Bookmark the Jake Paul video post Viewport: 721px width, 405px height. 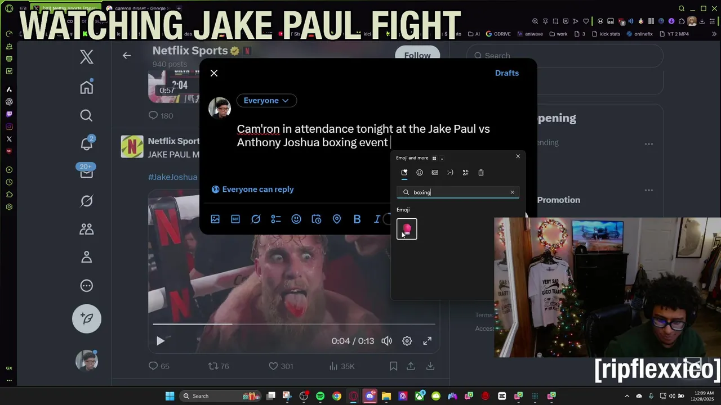point(393,366)
